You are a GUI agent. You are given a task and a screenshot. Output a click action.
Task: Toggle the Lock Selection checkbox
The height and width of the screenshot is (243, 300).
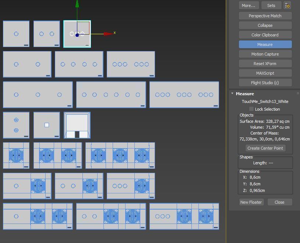click(x=251, y=109)
